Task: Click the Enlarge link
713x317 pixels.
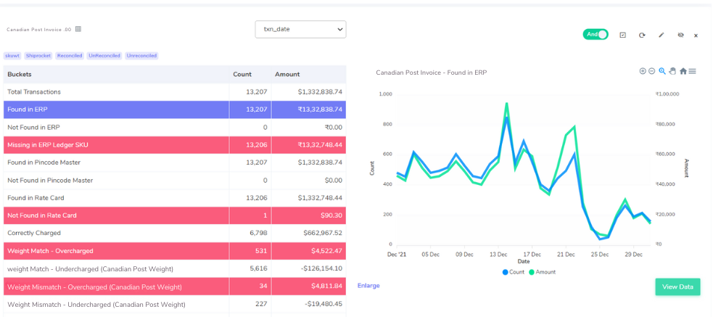Action: [x=368, y=286]
